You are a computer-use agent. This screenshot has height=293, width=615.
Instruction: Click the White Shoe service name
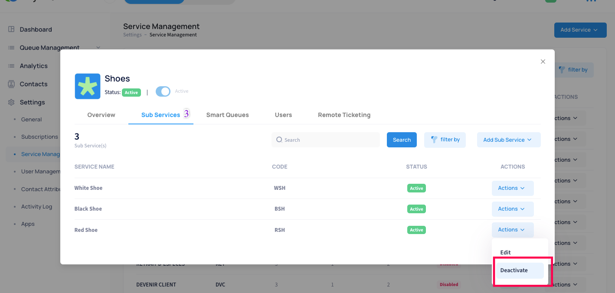point(88,188)
